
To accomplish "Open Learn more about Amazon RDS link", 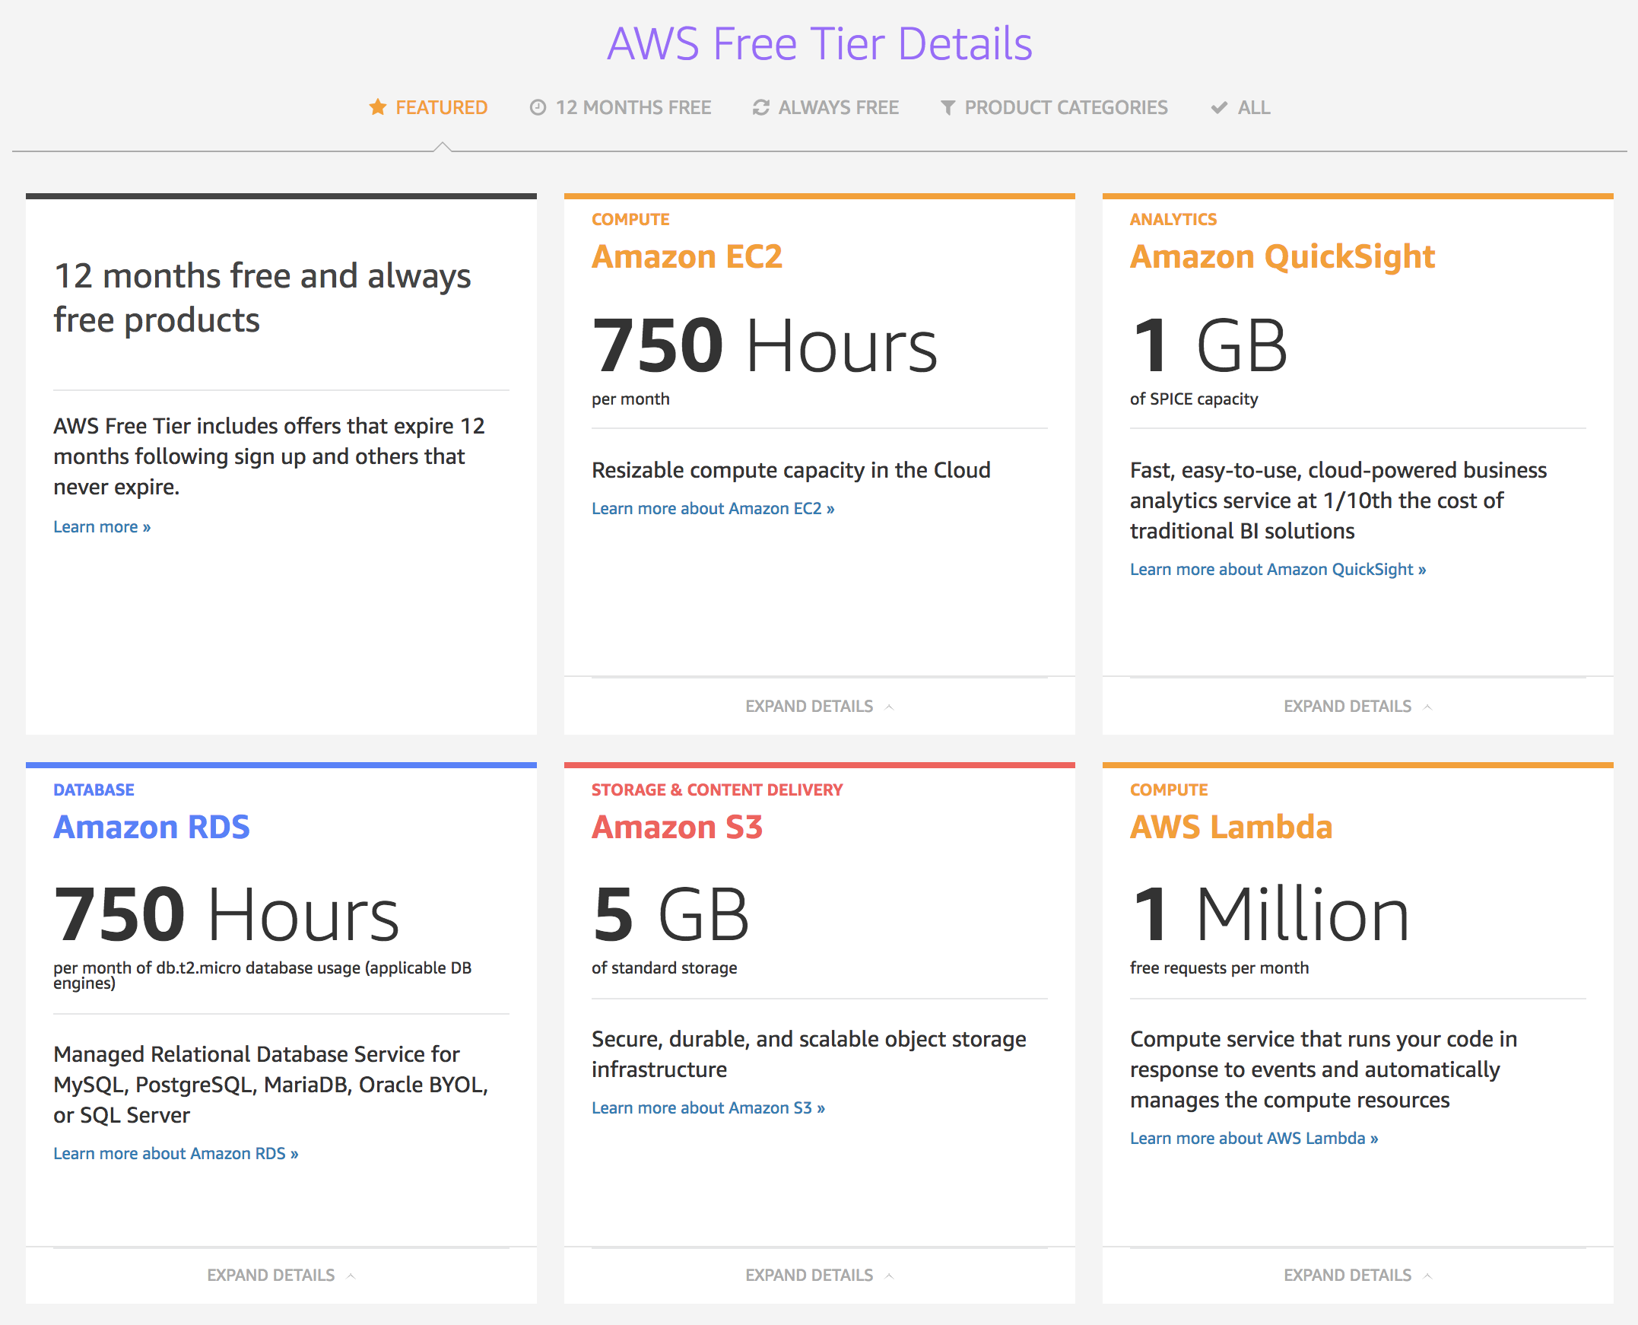I will [176, 1153].
